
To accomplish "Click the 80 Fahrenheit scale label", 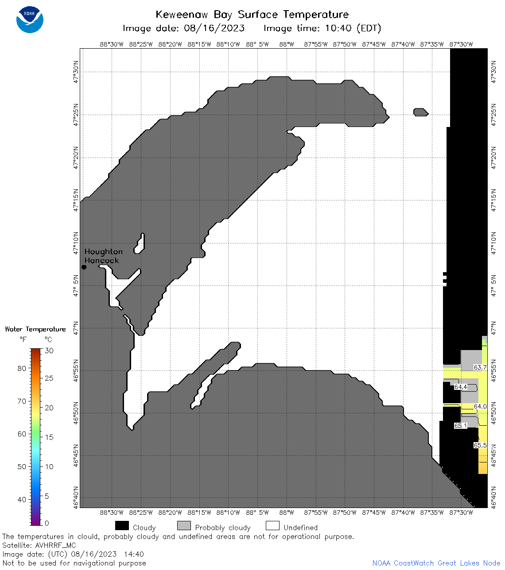I will [x=22, y=369].
